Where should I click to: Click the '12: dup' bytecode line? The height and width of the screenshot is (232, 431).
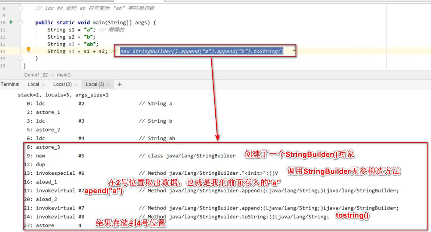click(34, 164)
